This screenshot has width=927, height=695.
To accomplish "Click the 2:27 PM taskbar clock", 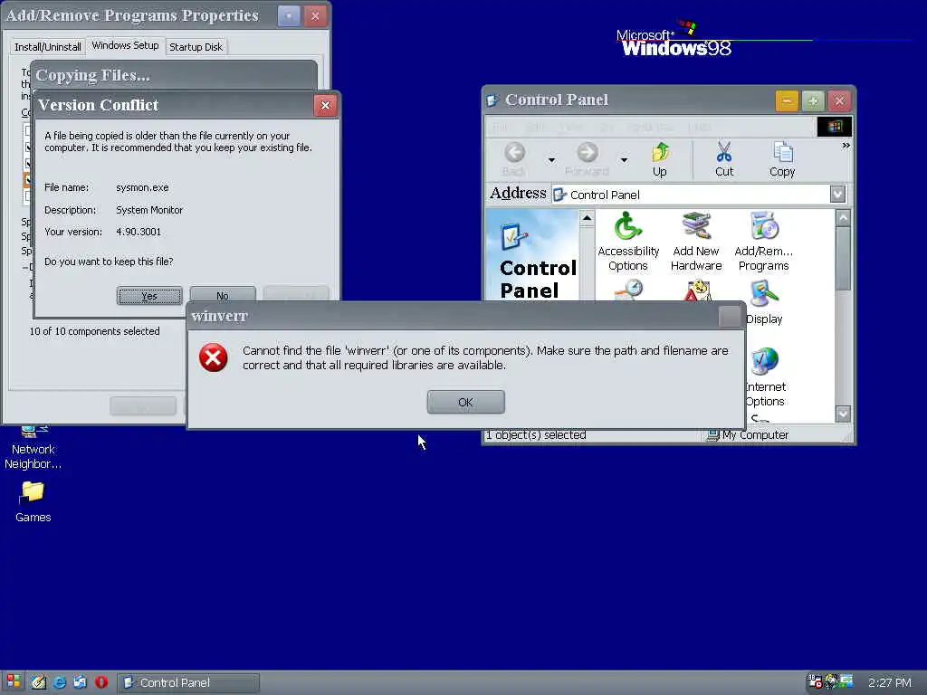I will pos(890,682).
